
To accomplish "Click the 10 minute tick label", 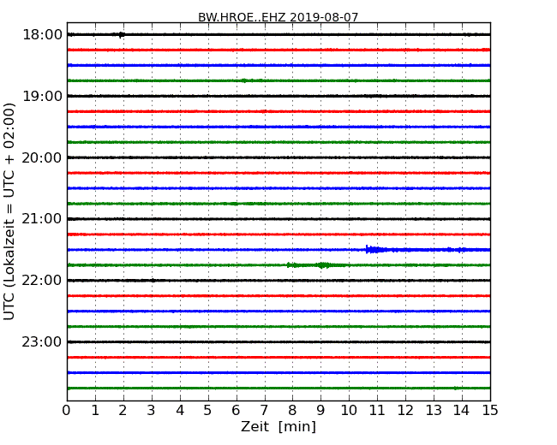I will (349, 411).
